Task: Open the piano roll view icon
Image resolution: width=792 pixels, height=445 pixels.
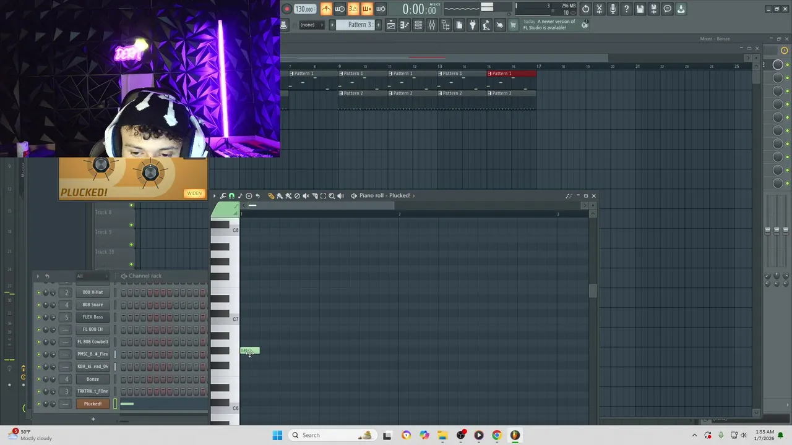Action: [x=405, y=25]
